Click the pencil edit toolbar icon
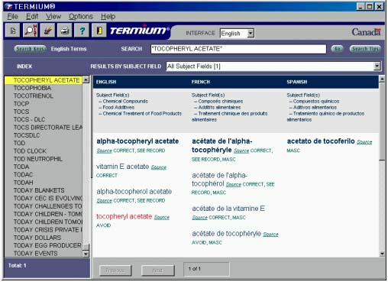388x282 pixels. click(47, 31)
